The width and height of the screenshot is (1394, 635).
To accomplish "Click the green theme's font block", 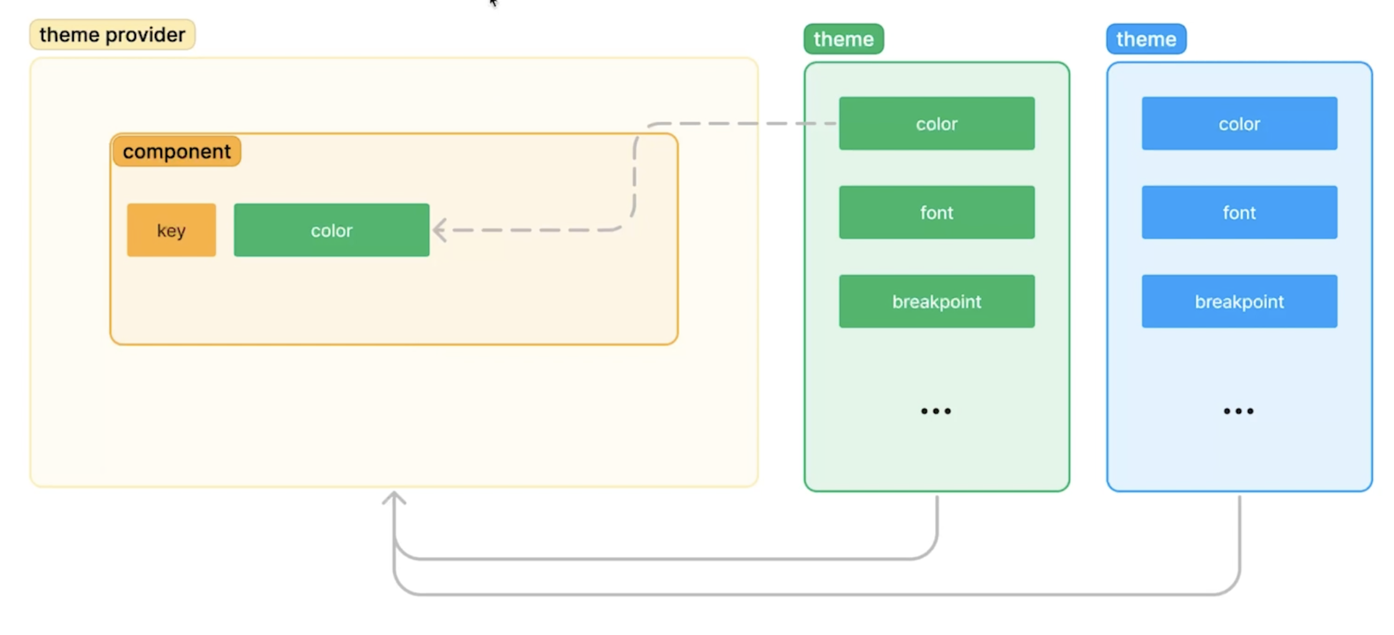I will (x=936, y=212).
